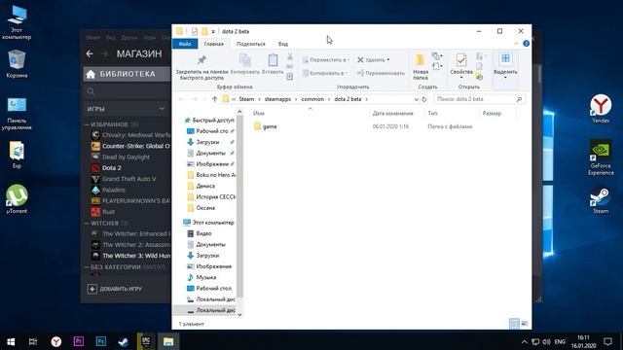Click the Steam taskbar icon
The height and width of the screenshot is (350, 623).
(124, 341)
